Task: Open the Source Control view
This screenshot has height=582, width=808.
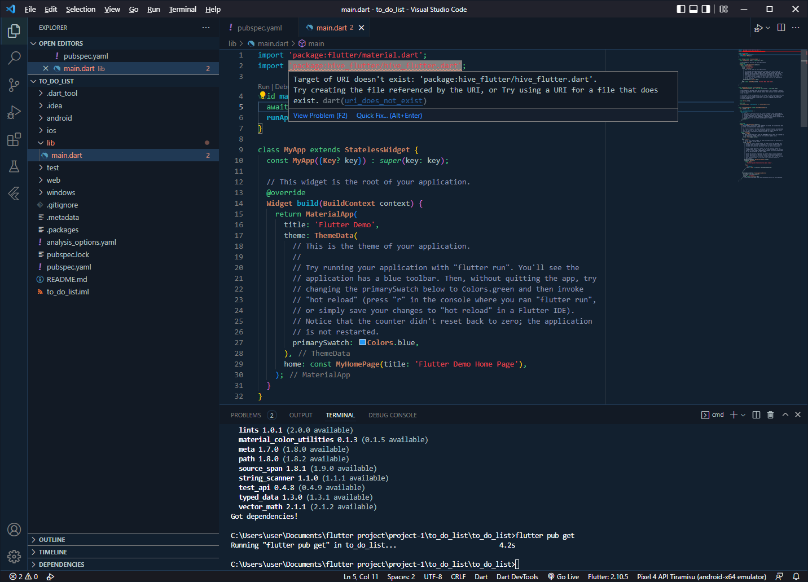Action: pos(14,85)
